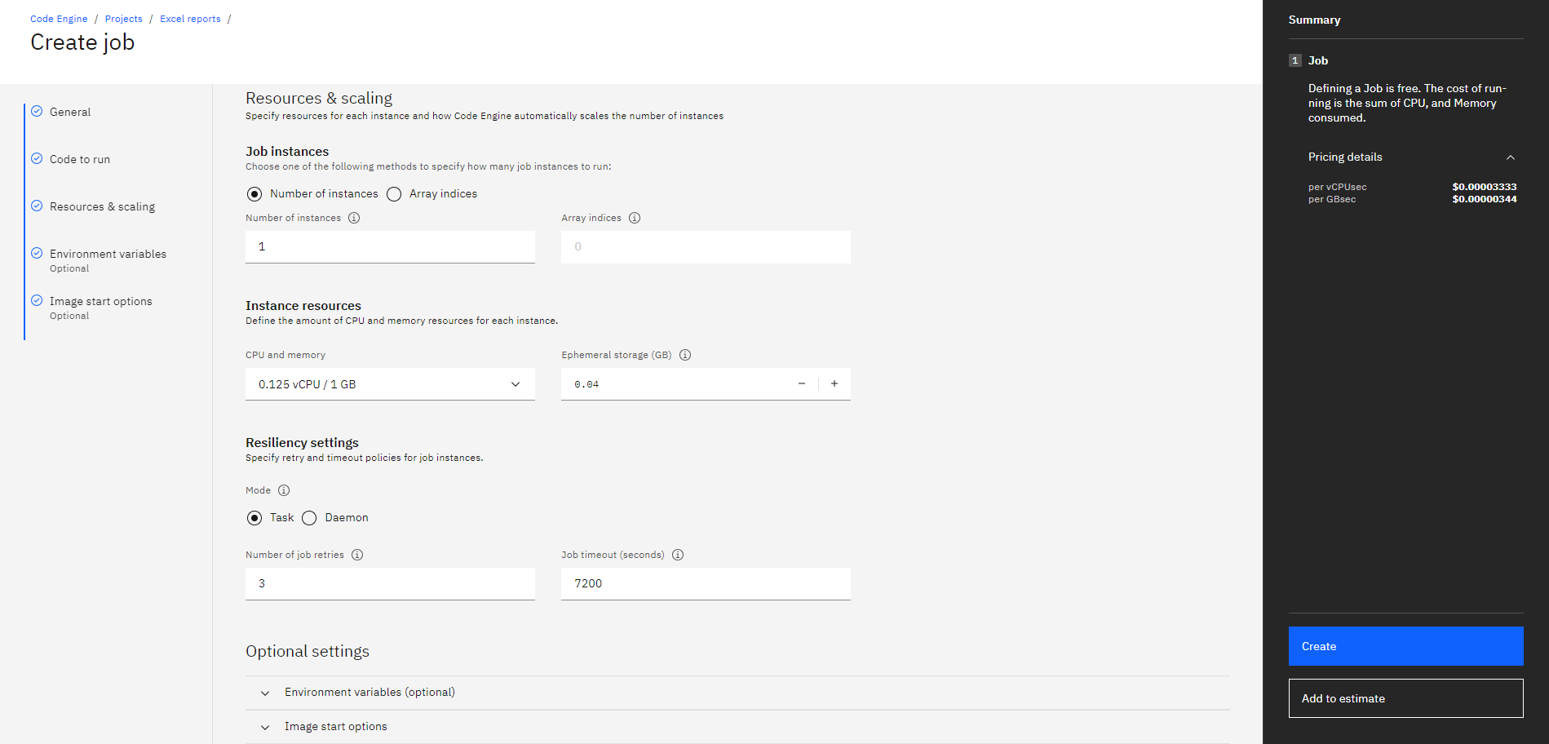Click the per vCPUsec price value
1549x744 pixels.
click(1484, 187)
